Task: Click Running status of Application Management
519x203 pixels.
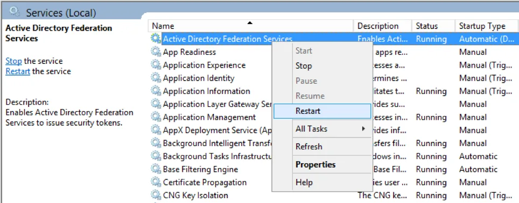Action: (431, 117)
